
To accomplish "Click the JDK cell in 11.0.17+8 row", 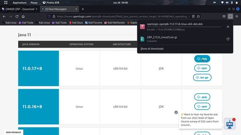I will (161, 68).
